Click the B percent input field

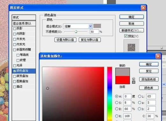[x=127, y=109]
